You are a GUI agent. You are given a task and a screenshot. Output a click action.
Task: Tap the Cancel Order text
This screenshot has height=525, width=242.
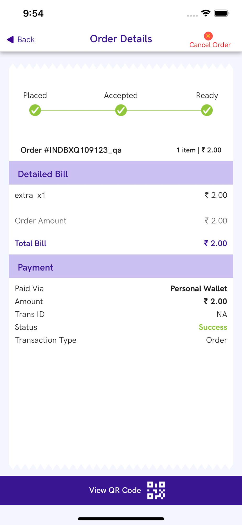pyautogui.click(x=210, y=45)
